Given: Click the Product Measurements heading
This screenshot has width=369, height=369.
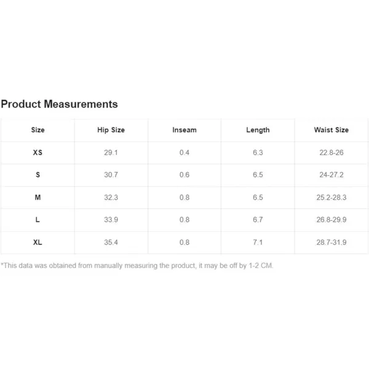Looking at the screenshot, I should tap(59, 104).
